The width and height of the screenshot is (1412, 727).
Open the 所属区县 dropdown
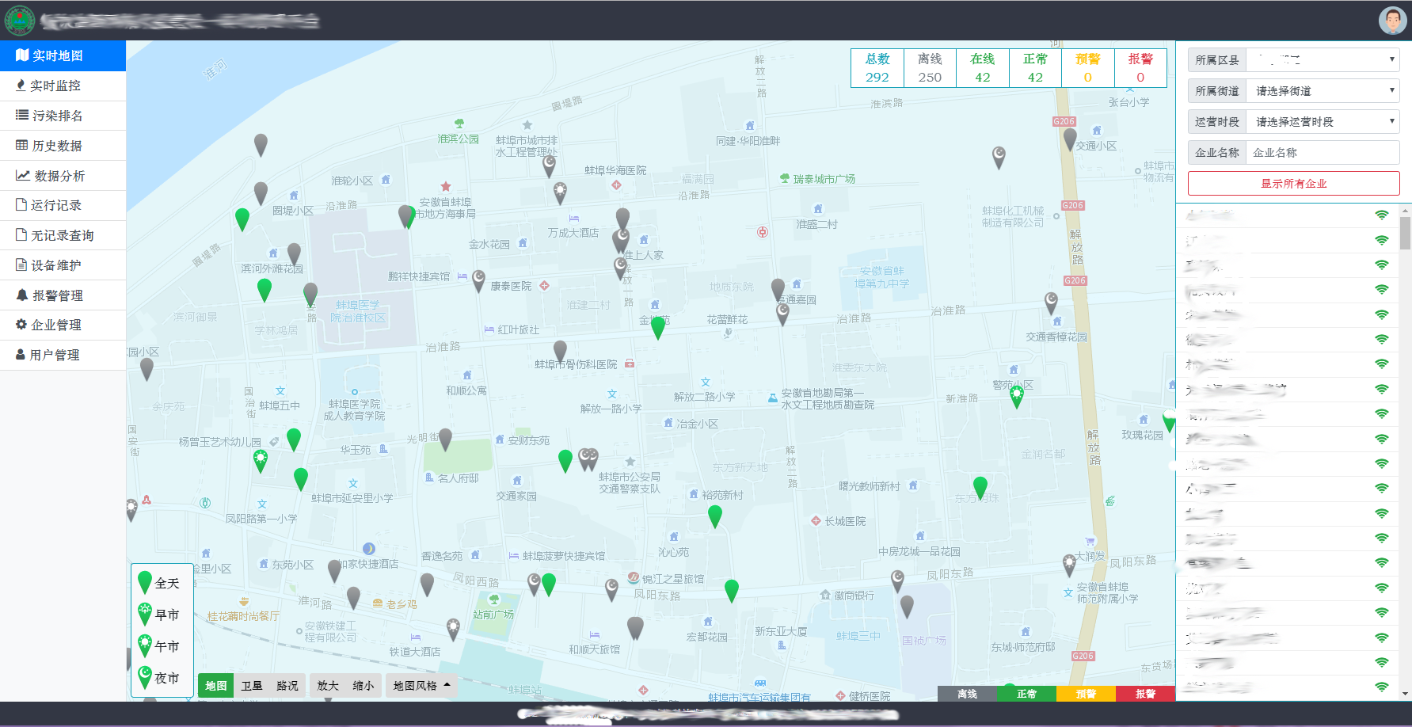point(1322,60)
